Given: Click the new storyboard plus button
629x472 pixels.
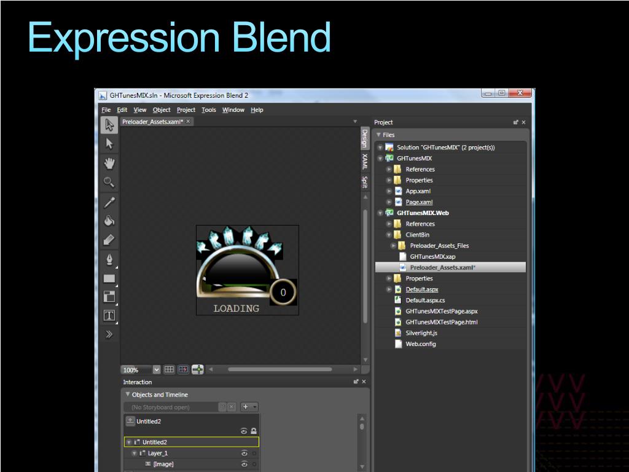Looking at the screenshot, I should pos(246,407).
